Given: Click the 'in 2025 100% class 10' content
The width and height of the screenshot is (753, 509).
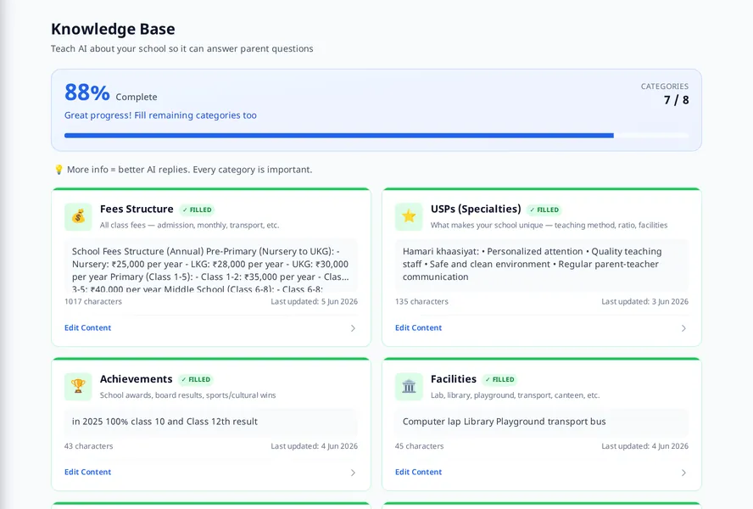Looking at the screenshot, I should point(211,422).
